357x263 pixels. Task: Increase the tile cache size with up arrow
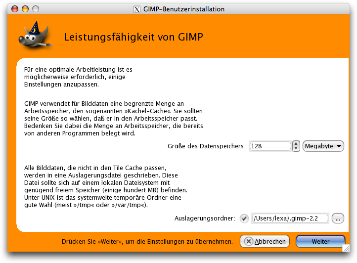[x=296, y=144]
